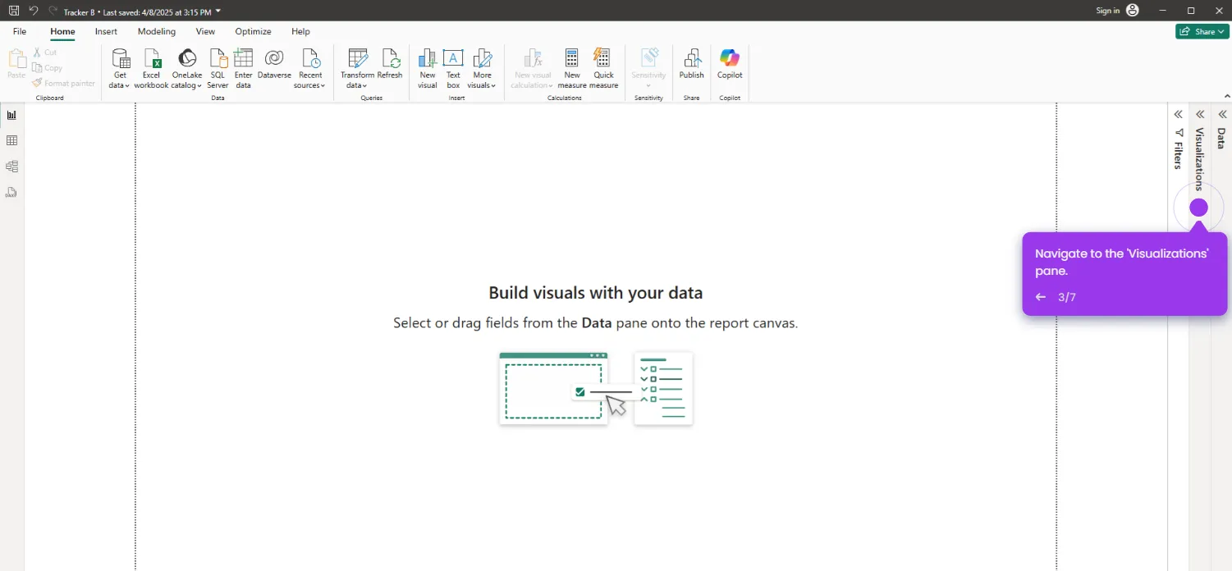Connect to Dataverse

(274, 64)
